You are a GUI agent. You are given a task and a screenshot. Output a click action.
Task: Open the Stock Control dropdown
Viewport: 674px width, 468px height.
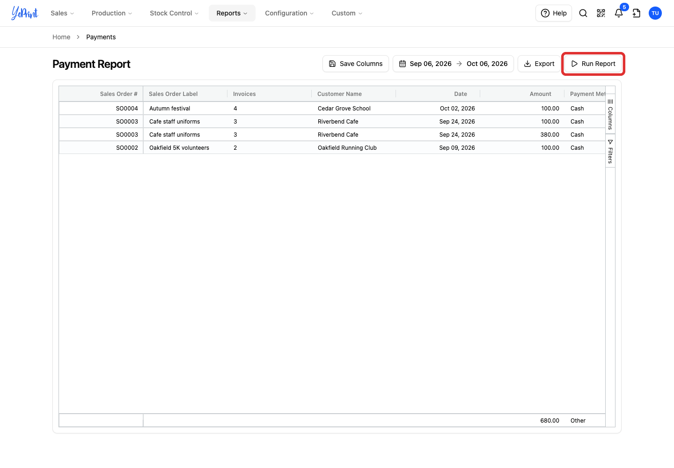coord(174,13)
